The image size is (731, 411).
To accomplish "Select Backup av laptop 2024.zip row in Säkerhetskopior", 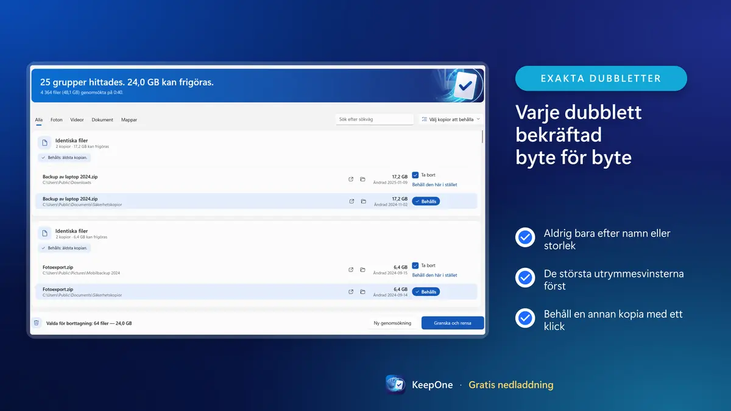I will click(x=256, y=201).
